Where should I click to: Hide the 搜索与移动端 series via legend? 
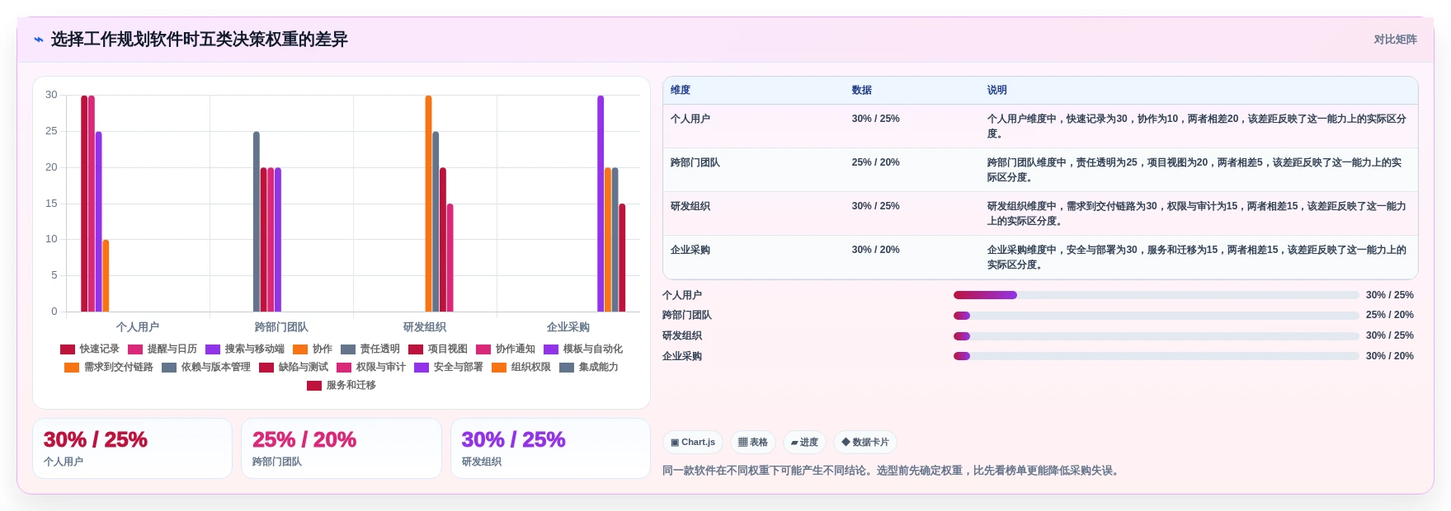click(x=245, y=349)
